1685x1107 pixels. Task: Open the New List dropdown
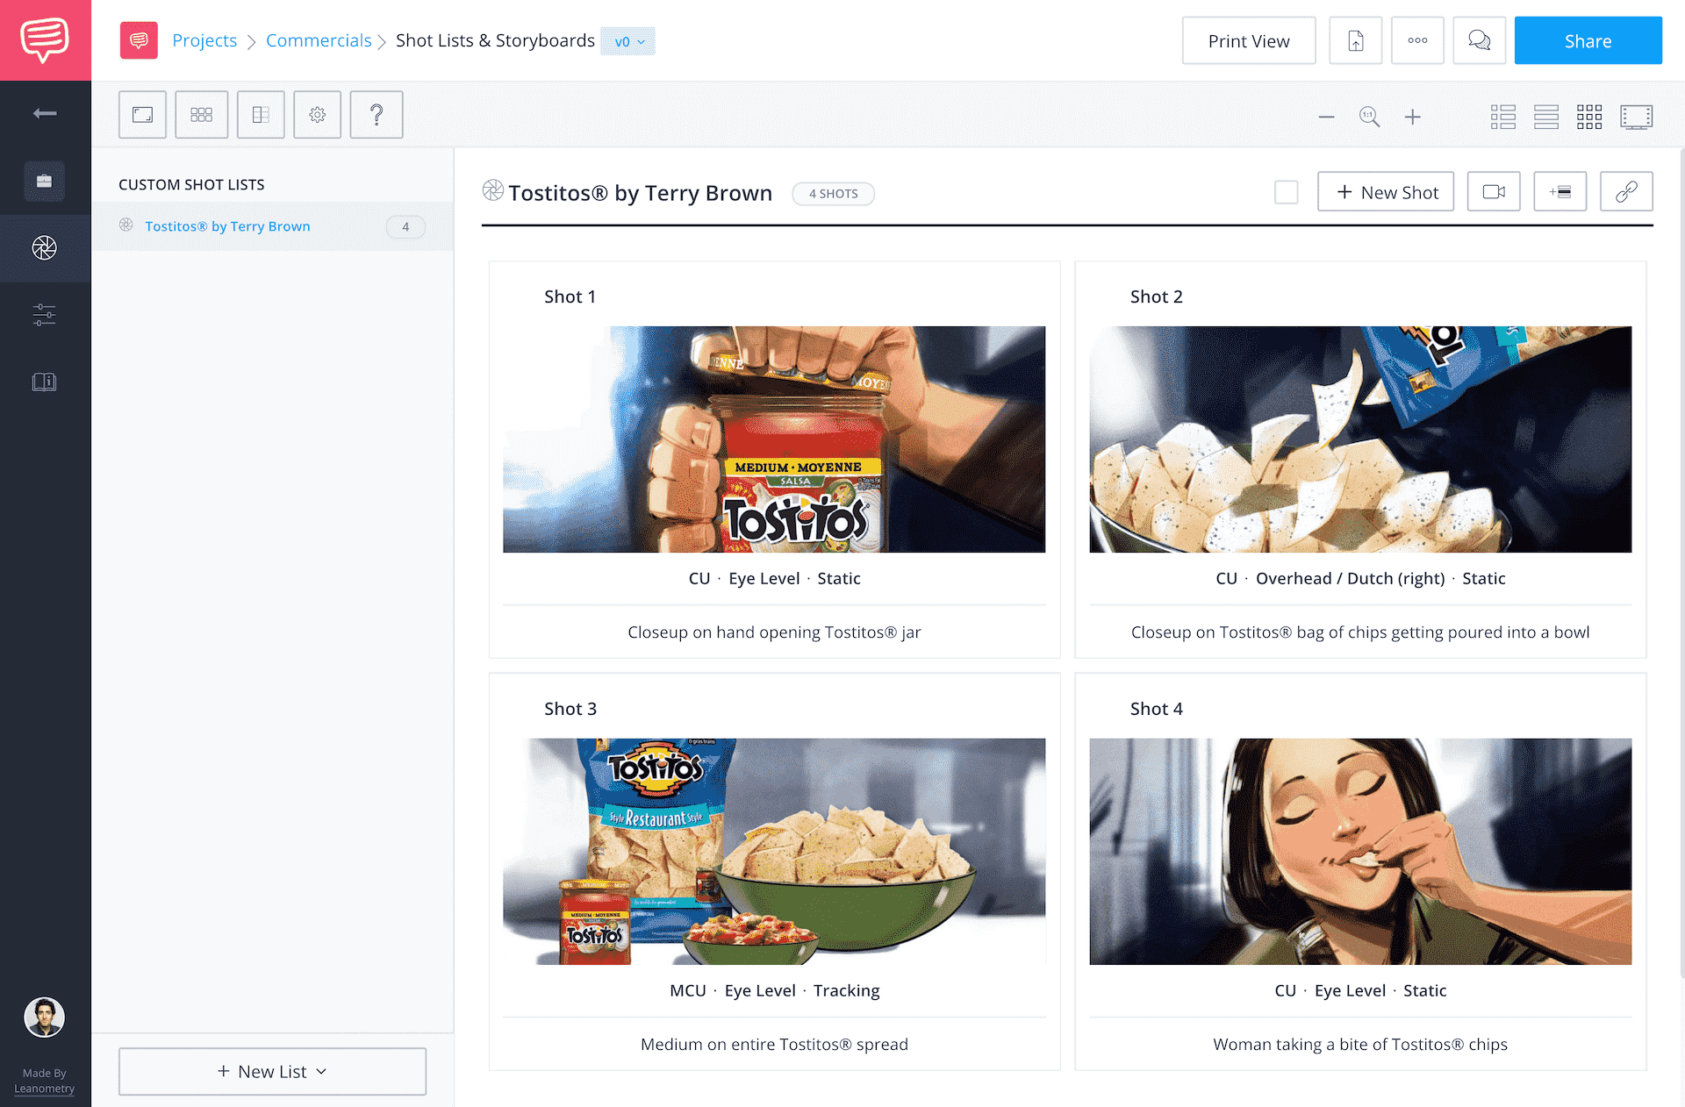(272, 1071)
